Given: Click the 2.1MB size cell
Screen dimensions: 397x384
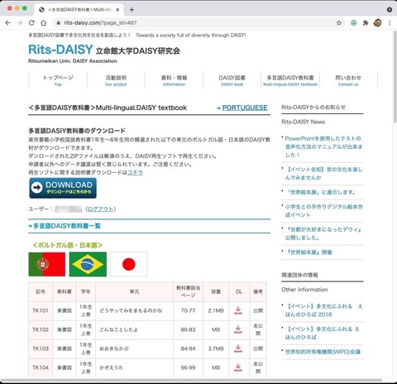Looking at the screenshot, I should click(216, 310).
